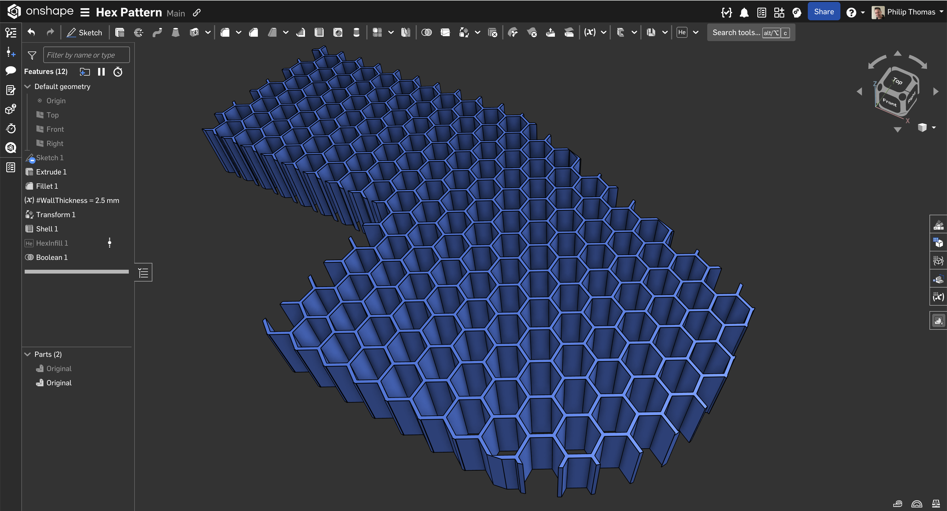Viewport: 947px width, 511px height.
Task: Select the Revolve tool icon
Action: 139,33
